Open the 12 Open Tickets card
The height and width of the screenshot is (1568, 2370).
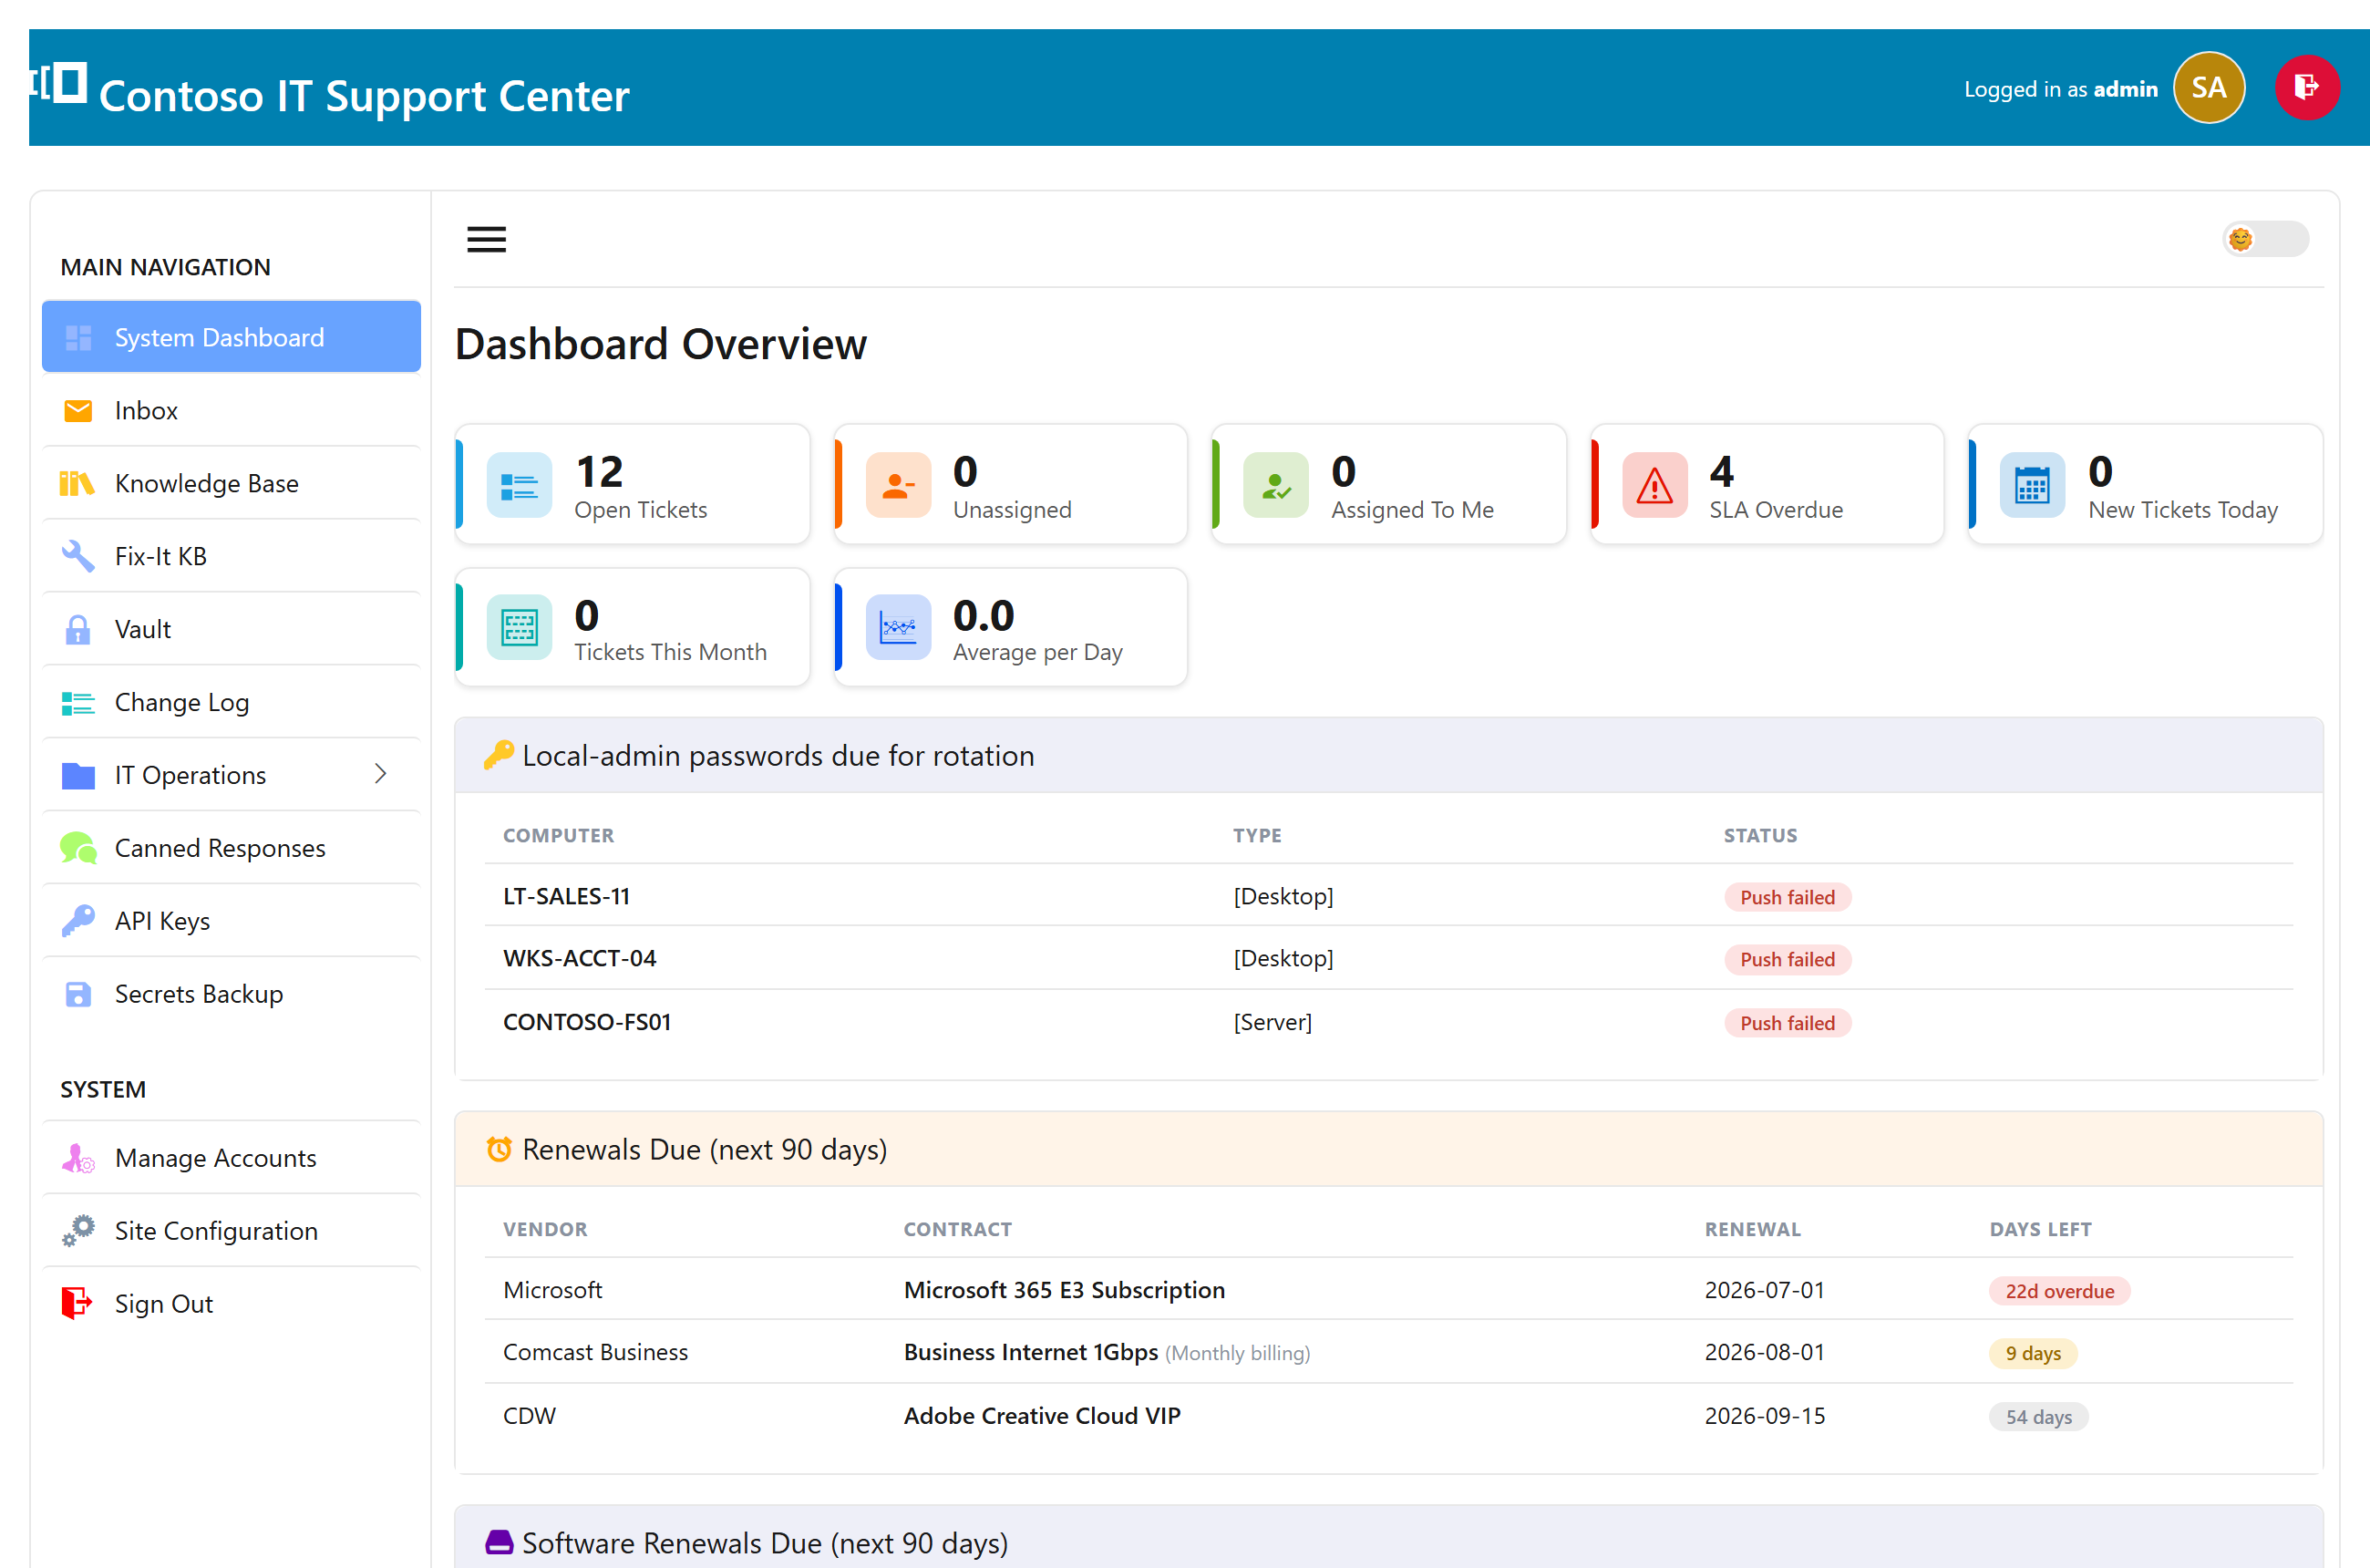tap(632, 485)
